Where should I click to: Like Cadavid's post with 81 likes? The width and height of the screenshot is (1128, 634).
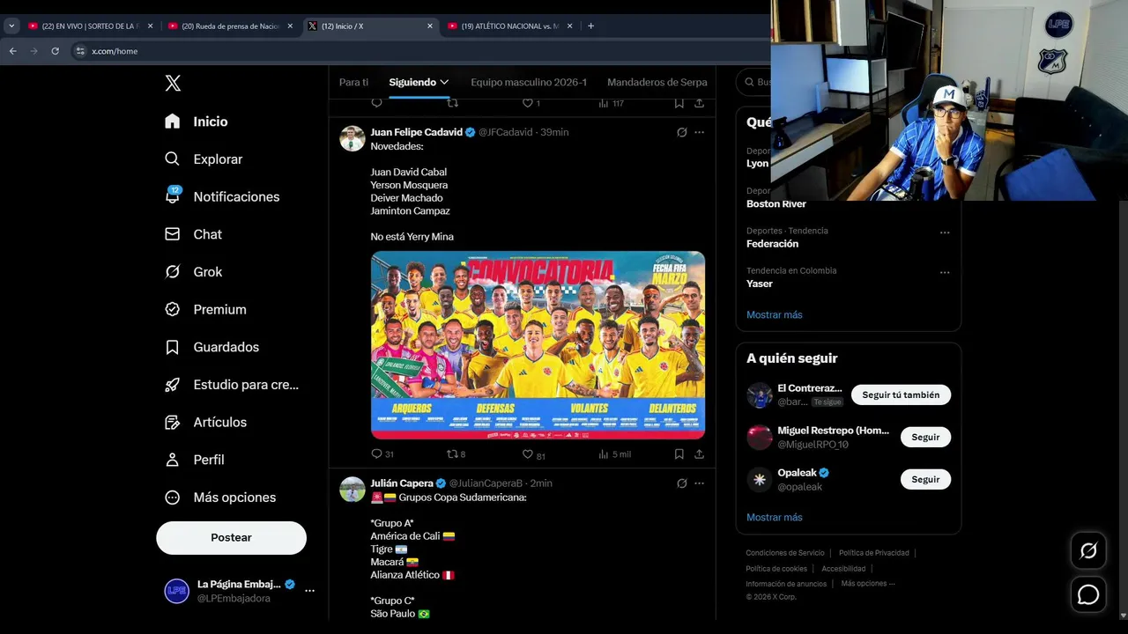pyautogui.click(x=534, y=454)
